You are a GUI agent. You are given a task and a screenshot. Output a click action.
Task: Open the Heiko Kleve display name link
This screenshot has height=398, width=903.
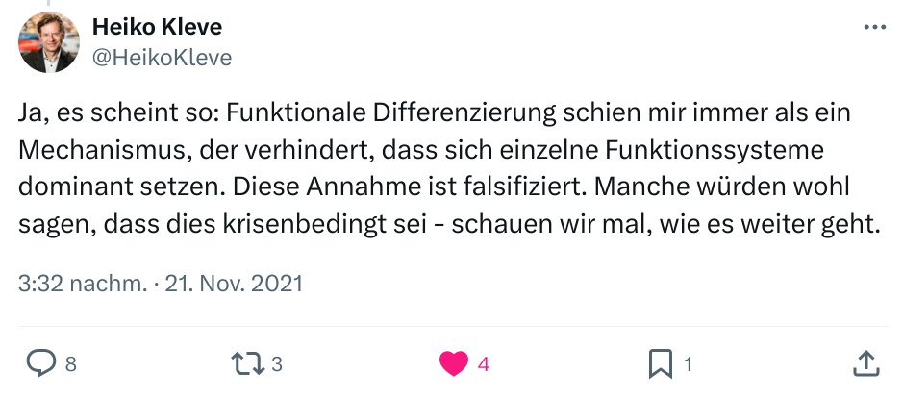[158, 28]
